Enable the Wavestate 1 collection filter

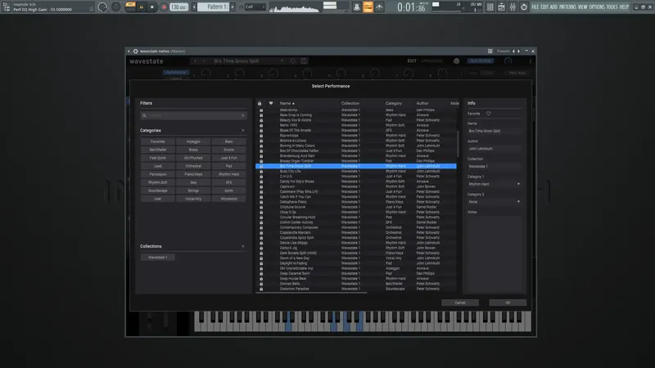click(157, 257)
